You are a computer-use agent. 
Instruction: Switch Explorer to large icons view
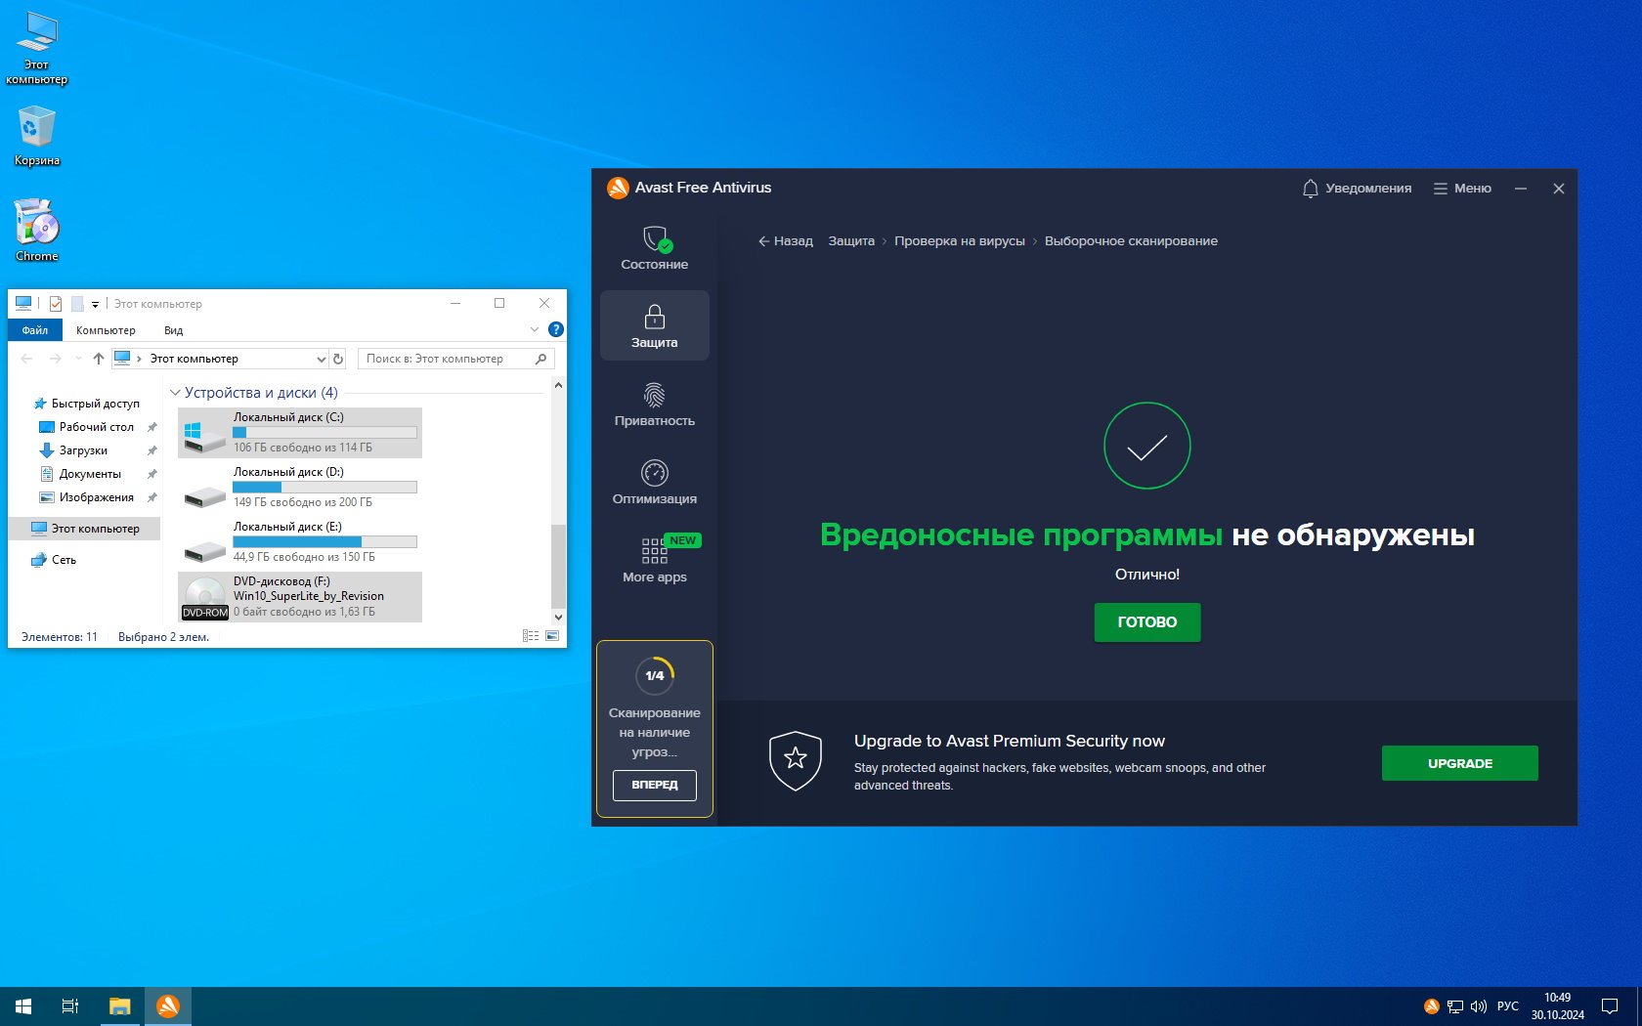click(x=552, y=636)
